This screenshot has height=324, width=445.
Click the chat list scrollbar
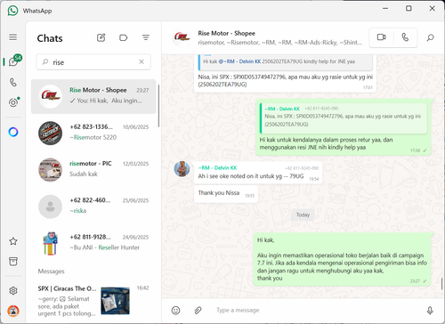(158, 106)
